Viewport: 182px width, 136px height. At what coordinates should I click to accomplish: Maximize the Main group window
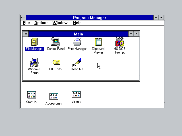pyautogui.click(x=136, y=34)
